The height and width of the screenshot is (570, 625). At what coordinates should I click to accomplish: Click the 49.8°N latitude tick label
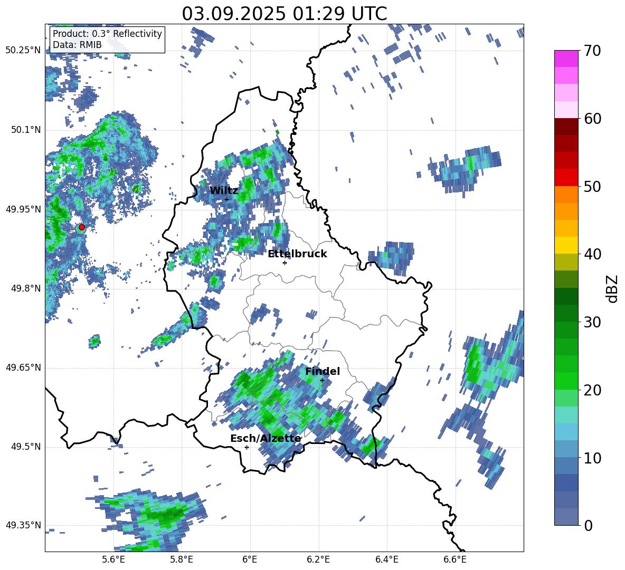(x=26, y=288)
